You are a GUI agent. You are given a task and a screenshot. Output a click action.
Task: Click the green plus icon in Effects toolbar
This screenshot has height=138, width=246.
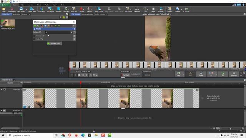(35, 26)
